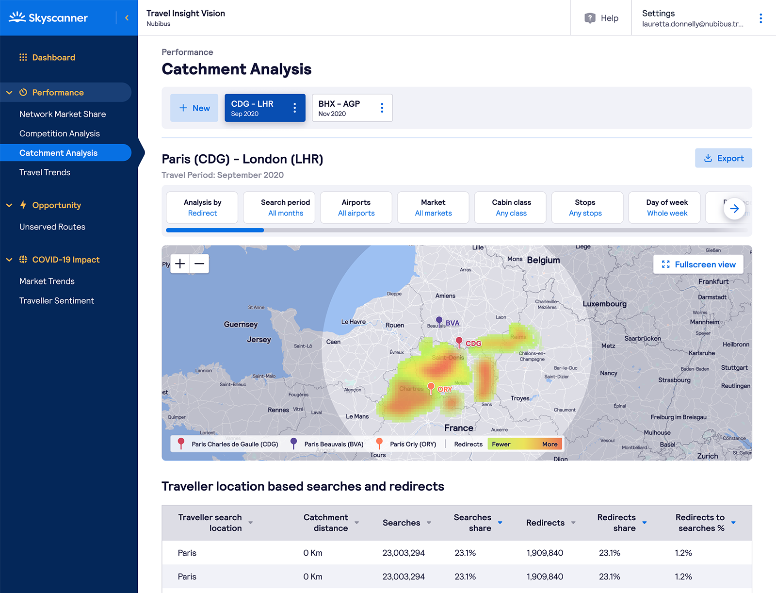Click the ORY airport pin on map
Viewport: 776px width, 593px height.
pyautogui.click(x=431, y=388)
